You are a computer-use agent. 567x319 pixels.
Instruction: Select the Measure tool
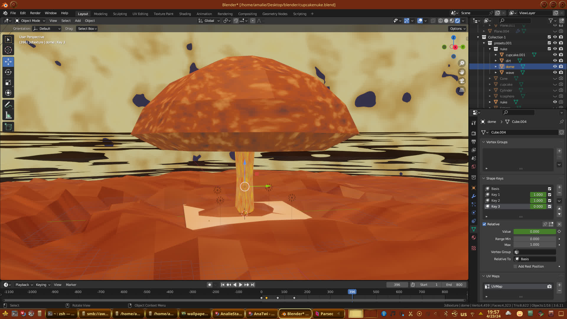point(8,115)
